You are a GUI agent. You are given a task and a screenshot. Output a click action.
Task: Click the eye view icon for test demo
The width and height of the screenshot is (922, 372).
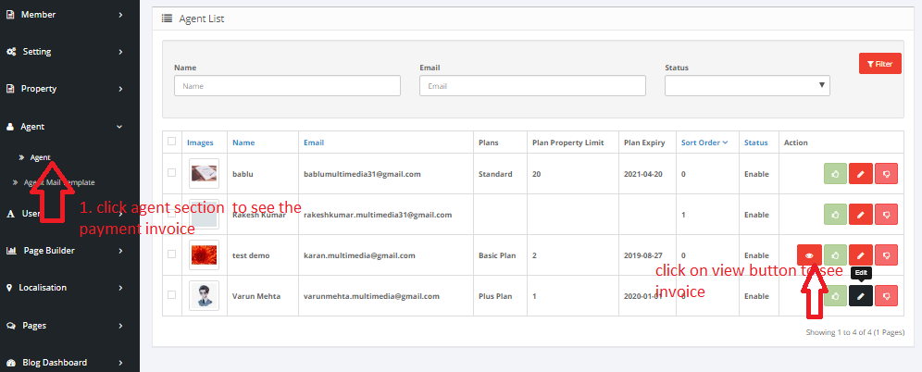click(809, 255)
